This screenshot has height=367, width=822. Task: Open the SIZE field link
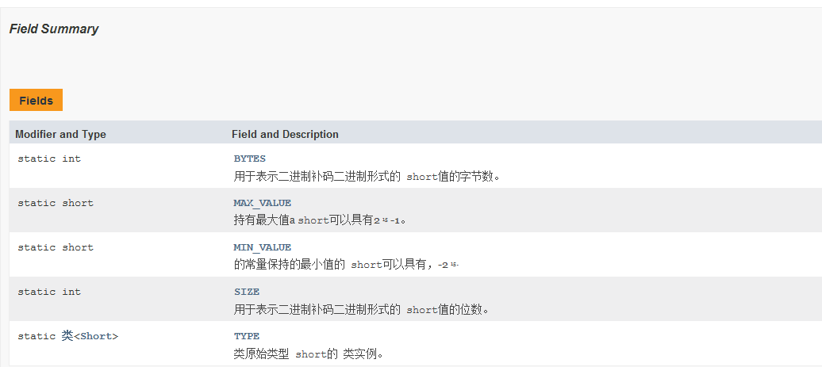point(247,292)
